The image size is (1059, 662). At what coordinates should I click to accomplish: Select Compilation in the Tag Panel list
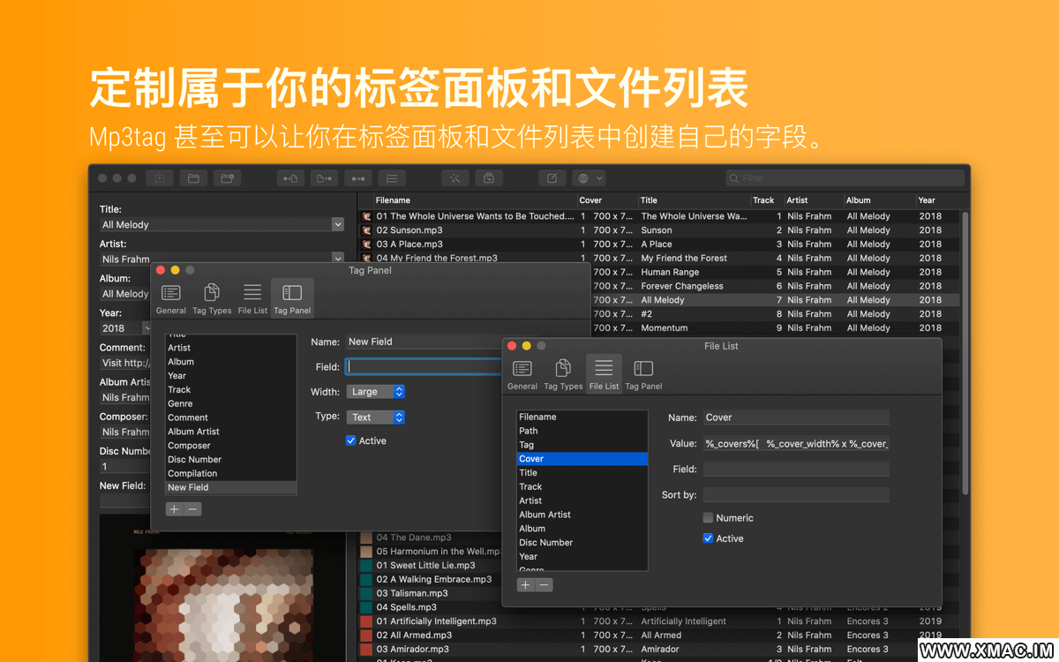coord(231,473)
